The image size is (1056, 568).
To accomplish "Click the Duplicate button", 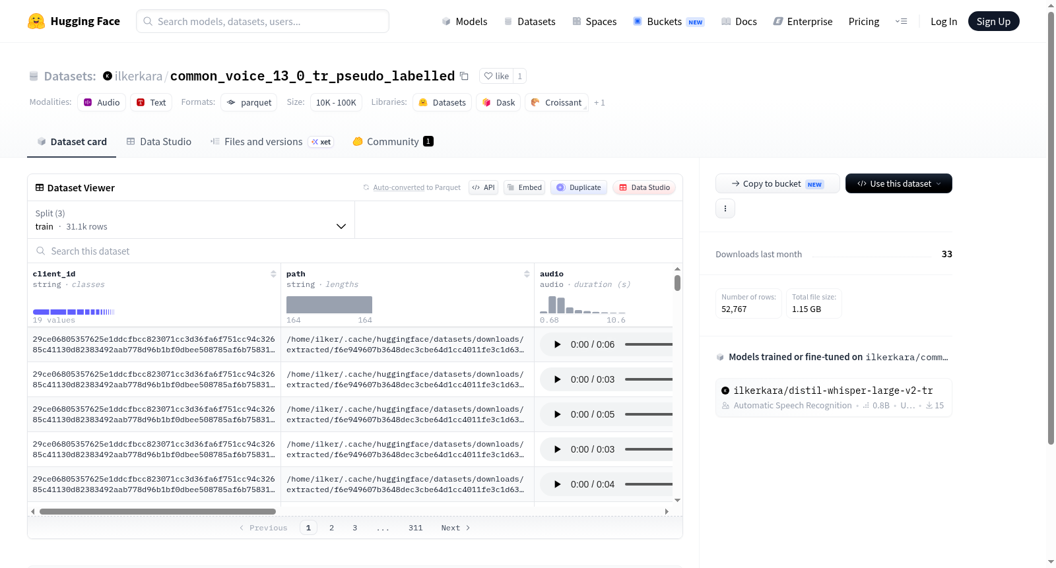I will (579, 187).
